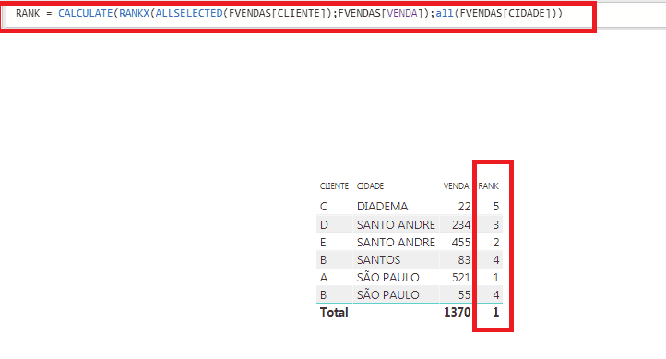The image size is (666, 359).
Task: Click the VENDA value 55
Action: (x=464, y=295)
